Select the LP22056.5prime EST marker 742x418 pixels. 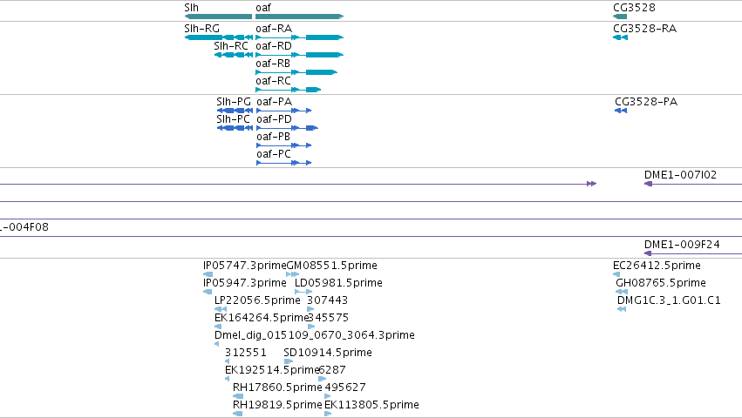pyautogui.click(x=221, y=309)
